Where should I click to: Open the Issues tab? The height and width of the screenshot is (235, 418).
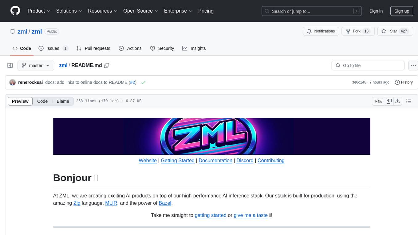click(53, 48)
